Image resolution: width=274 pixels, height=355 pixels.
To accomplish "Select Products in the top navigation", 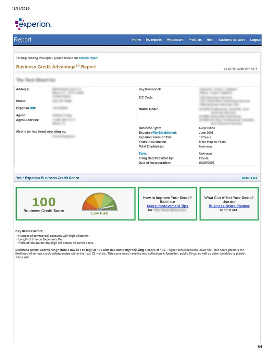I will [x=195, y=40].
